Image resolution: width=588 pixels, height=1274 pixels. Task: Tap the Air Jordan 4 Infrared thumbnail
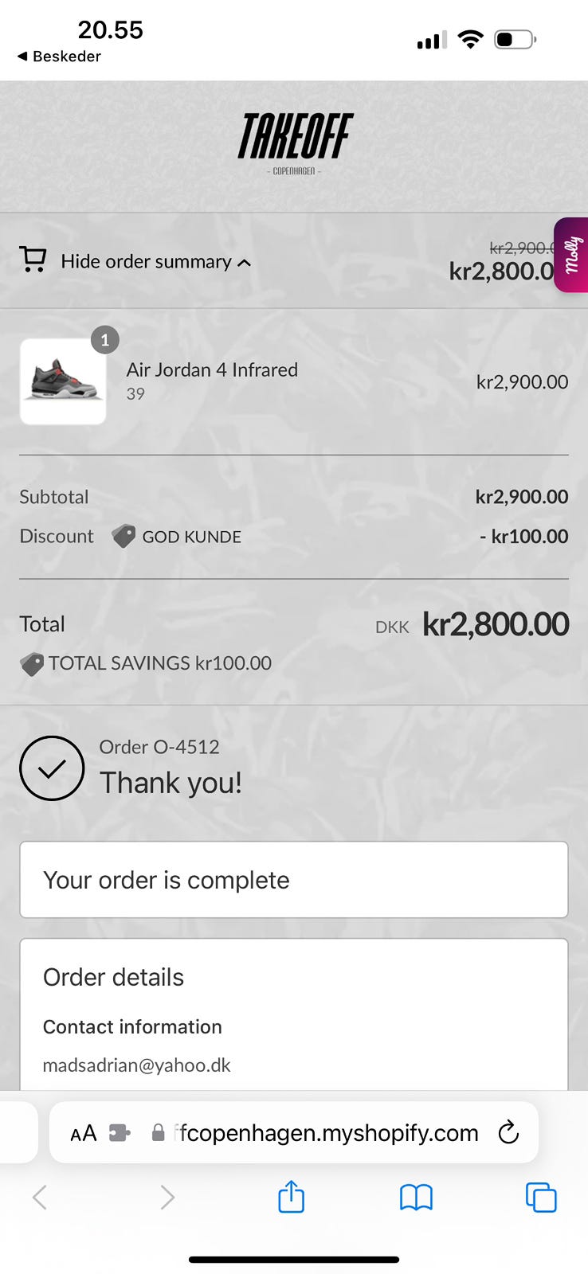click(63, 381)
